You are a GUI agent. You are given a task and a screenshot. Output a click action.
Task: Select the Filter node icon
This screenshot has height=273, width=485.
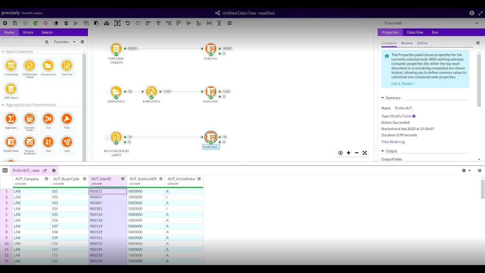[67, 119]
